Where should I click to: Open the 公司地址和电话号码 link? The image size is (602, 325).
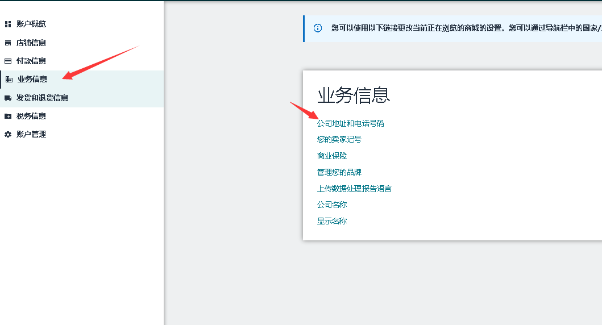click(350, 123)
